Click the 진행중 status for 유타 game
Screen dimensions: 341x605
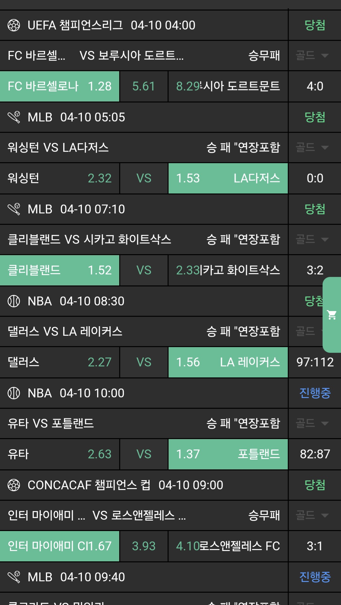[315, 393]
